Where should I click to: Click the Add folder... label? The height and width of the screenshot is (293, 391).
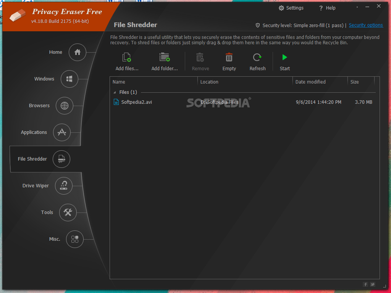point(165,69)
